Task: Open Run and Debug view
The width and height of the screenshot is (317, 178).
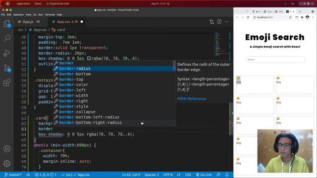Action: [7, 53]
